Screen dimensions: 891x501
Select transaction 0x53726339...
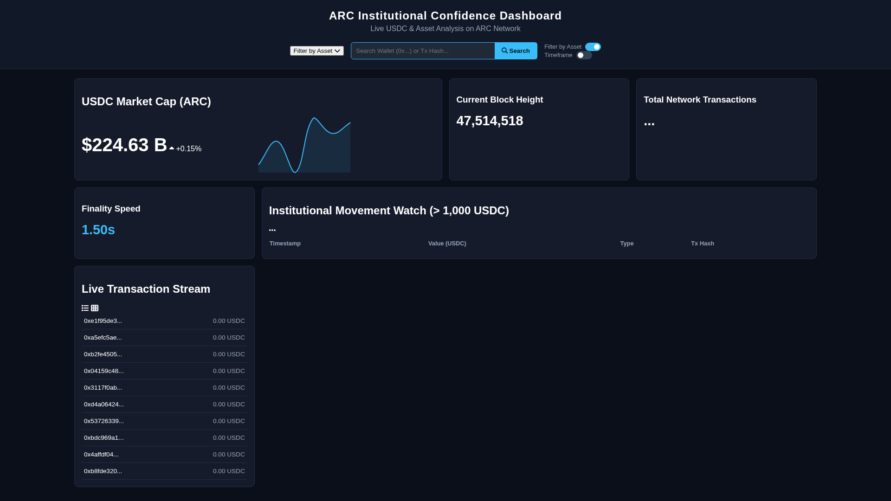click(x=164, y=421)
